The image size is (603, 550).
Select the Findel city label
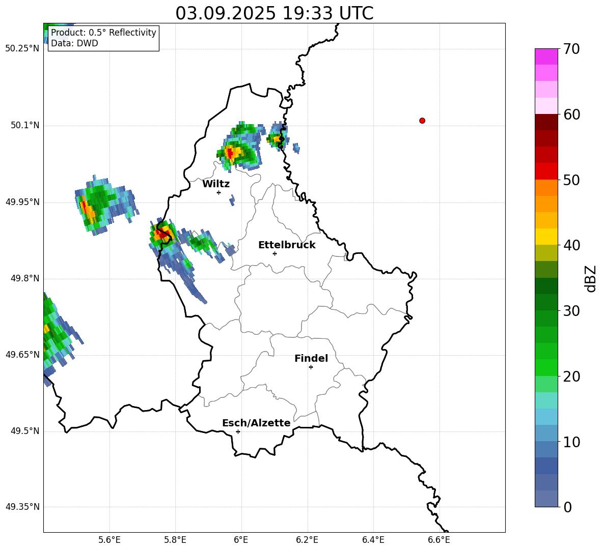[x=311, y=358]
